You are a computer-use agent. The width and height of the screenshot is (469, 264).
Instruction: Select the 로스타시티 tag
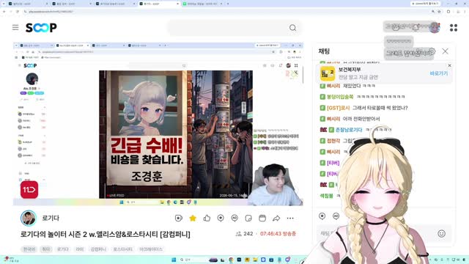coord(122,249)
